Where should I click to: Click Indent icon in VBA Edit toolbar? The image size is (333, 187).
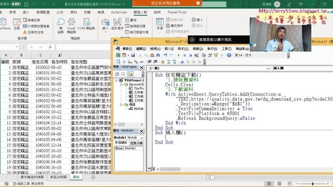coord(149,62)
